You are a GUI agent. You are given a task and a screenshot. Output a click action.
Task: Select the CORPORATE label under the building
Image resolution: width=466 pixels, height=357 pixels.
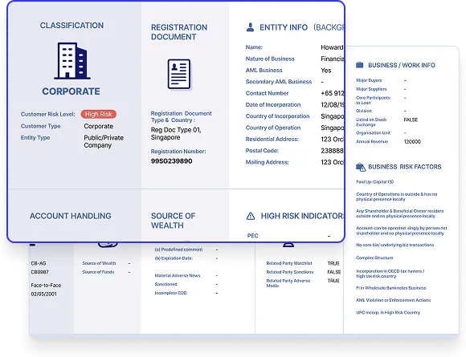71,91
